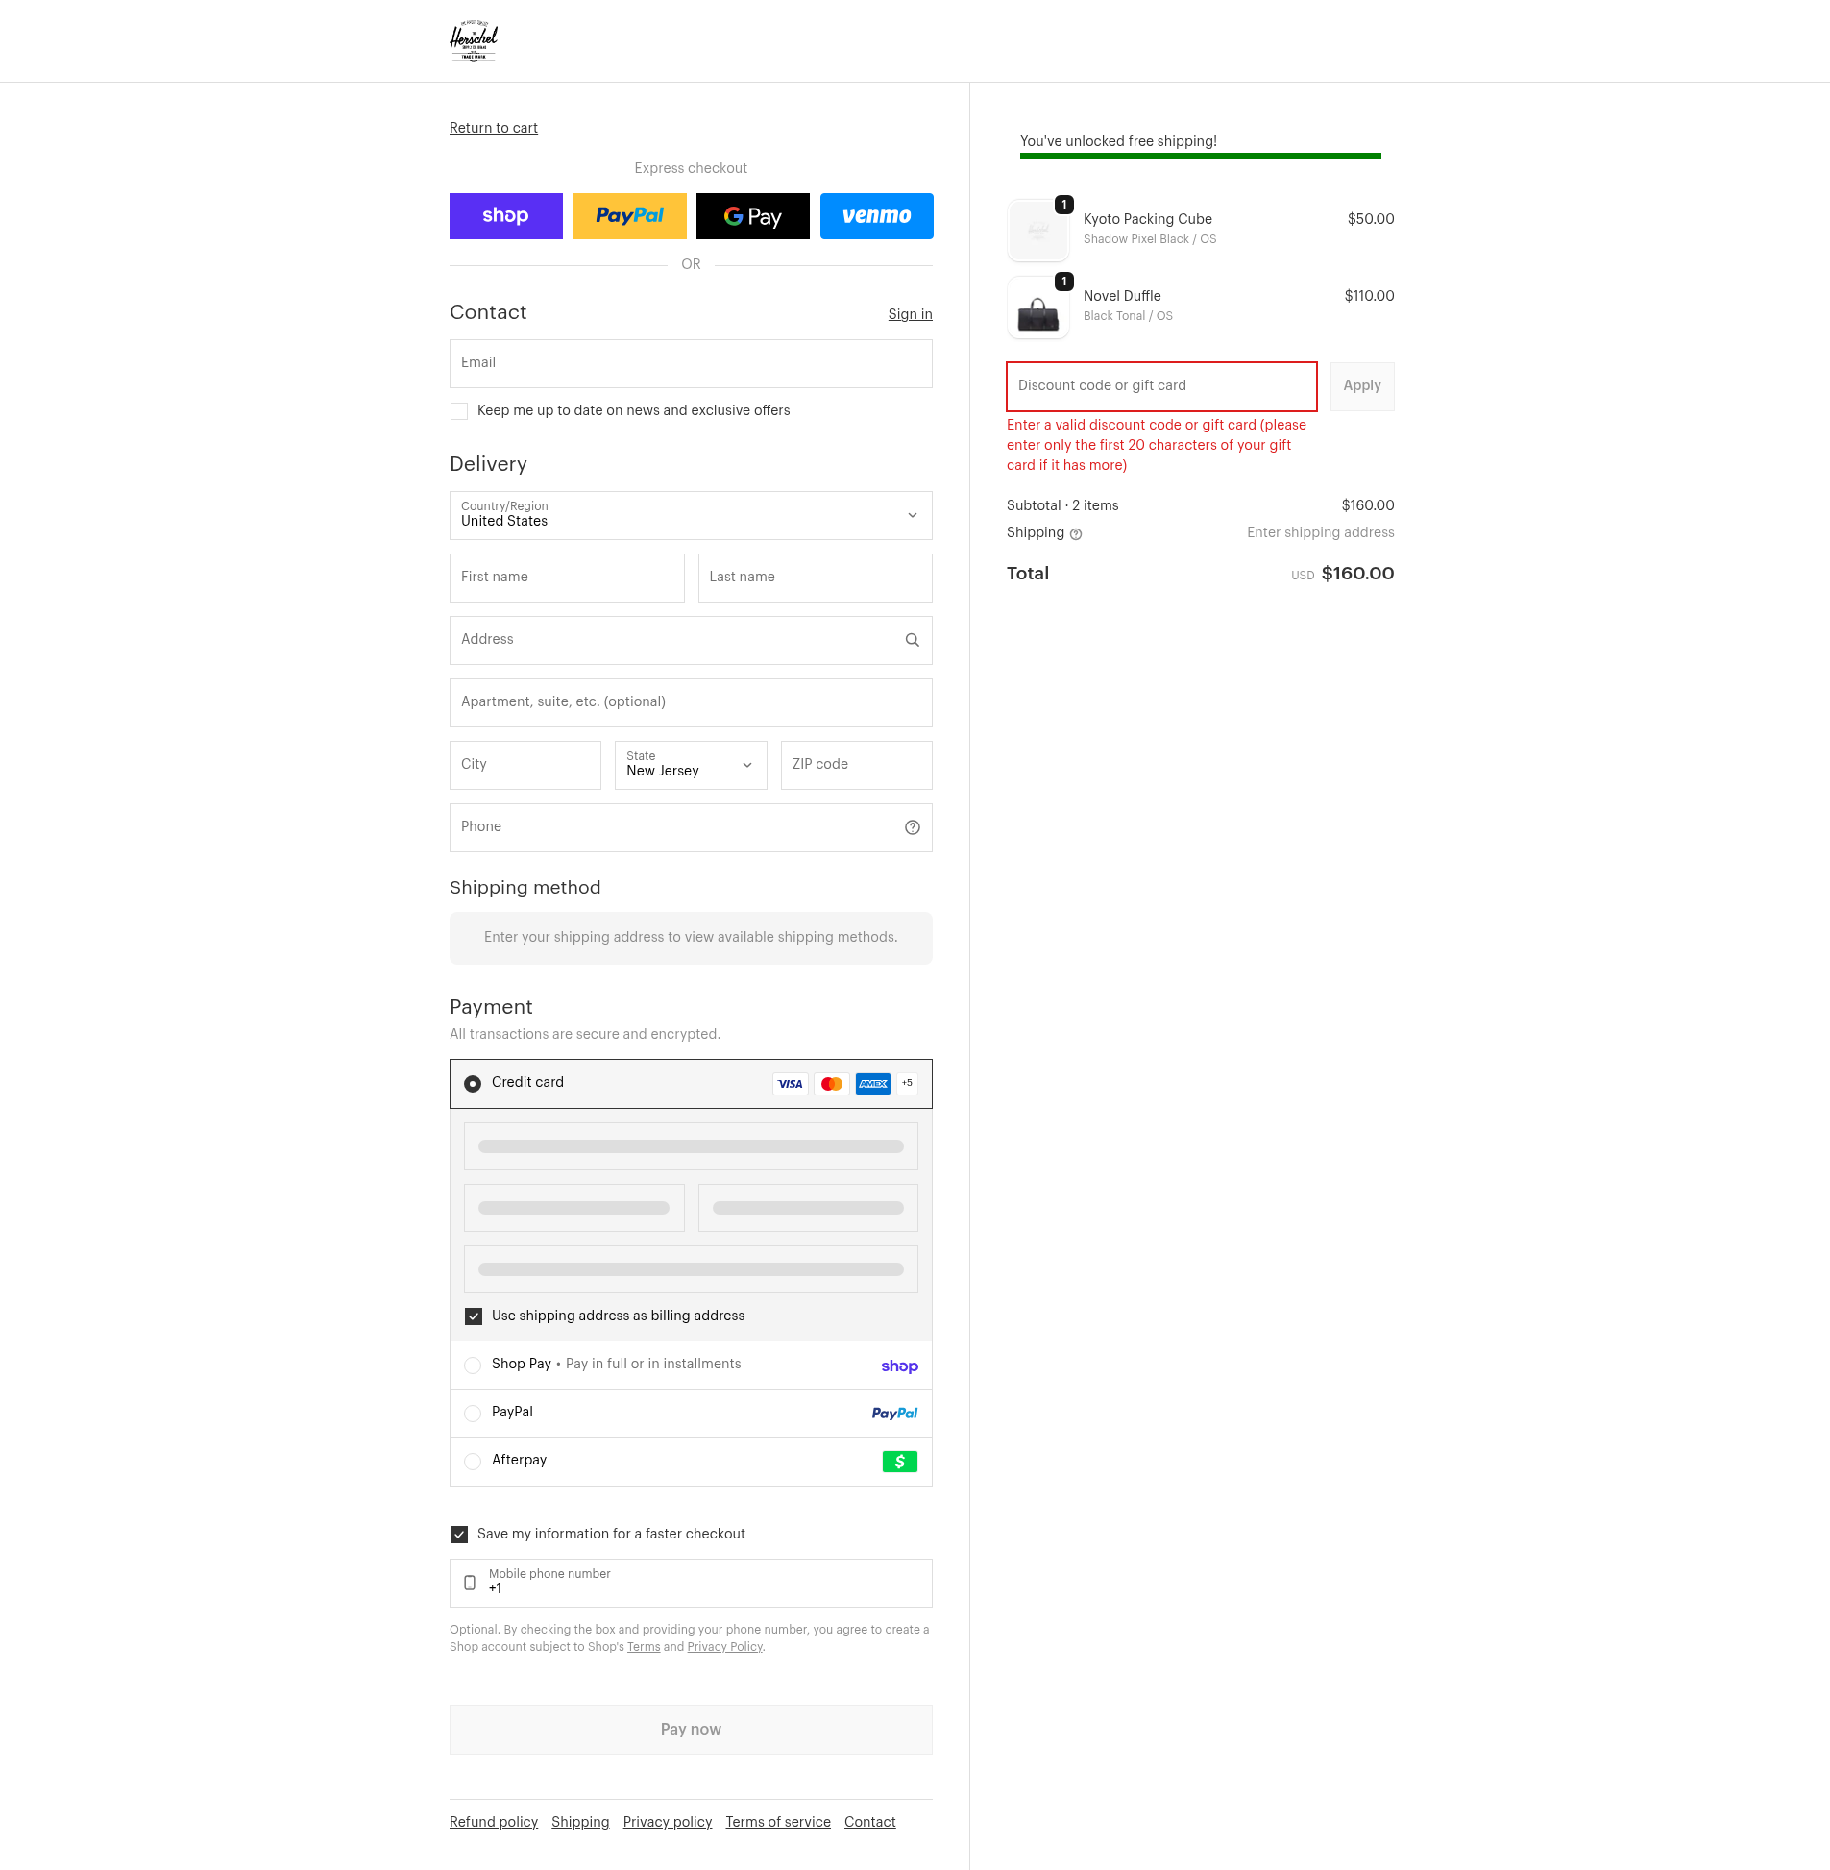Click the address search magnifier icon
Screen dimensions: 1830x1870
(x=911, y=640)
